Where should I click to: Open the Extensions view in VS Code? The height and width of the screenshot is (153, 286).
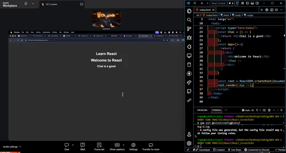point(189,47)
